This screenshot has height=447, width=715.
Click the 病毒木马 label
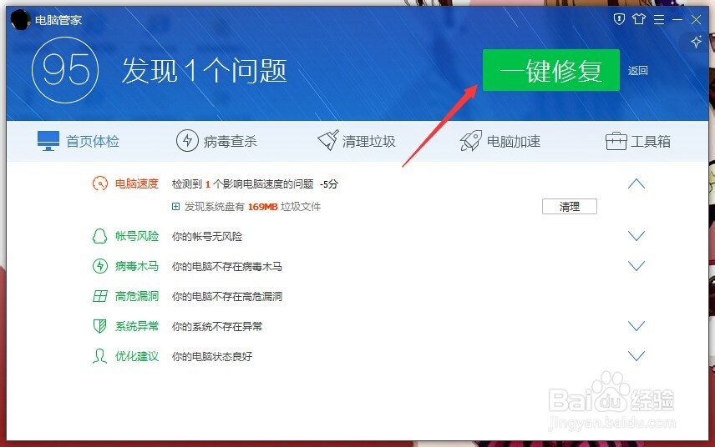click(x=136, y=266)
